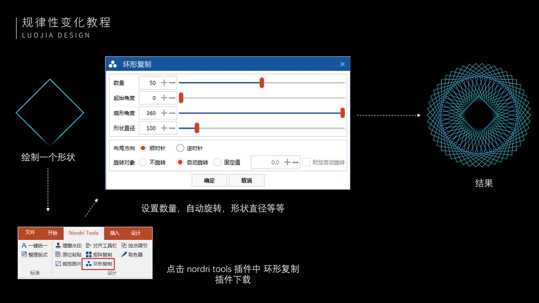Decrease 扇形角度 with the minus icon
This screenshot has height=303, width=539.
(x=172, y=113)
